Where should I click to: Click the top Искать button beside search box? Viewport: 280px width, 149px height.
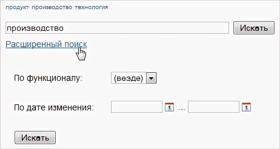point(254,28)
